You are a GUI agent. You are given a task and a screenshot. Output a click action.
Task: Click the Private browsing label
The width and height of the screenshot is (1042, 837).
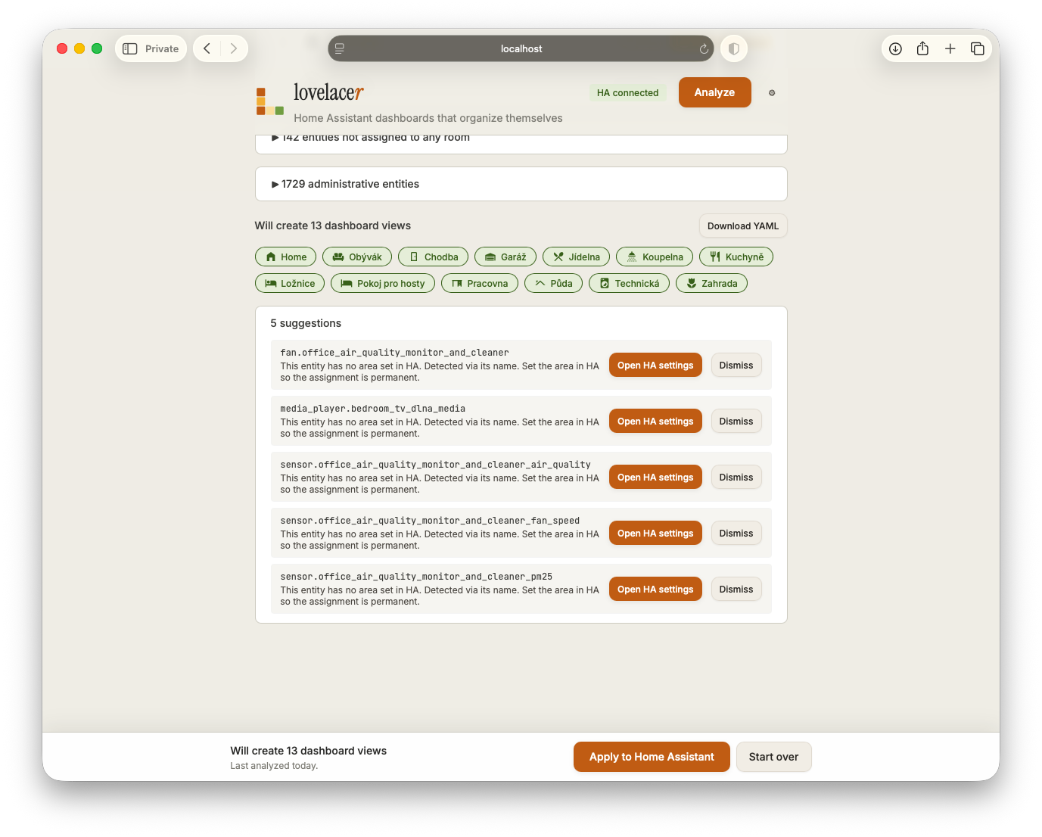click(x=162, y=48)
